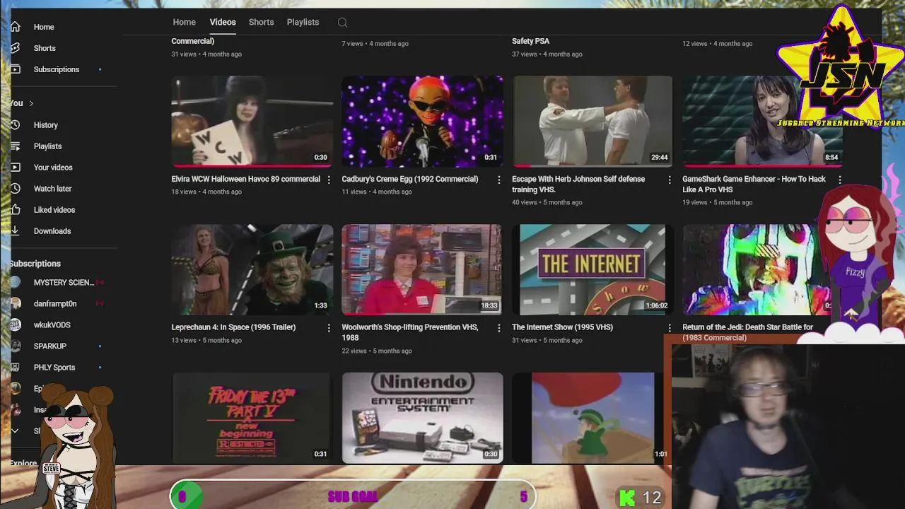This screenshot has width=905, height=509.
Task: Open the History sidebar icon
Action: pyautogui.click(x=15, y=125)
